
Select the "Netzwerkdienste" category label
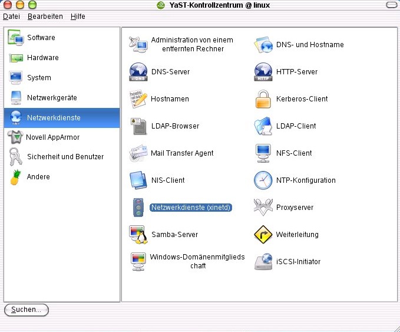(x=54, y=117)
